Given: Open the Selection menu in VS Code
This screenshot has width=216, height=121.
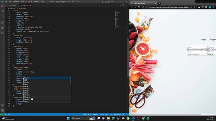Looking at the screenshot, I should tap(16, 2).
